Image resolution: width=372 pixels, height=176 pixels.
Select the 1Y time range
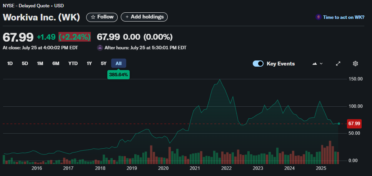[89, 64]
